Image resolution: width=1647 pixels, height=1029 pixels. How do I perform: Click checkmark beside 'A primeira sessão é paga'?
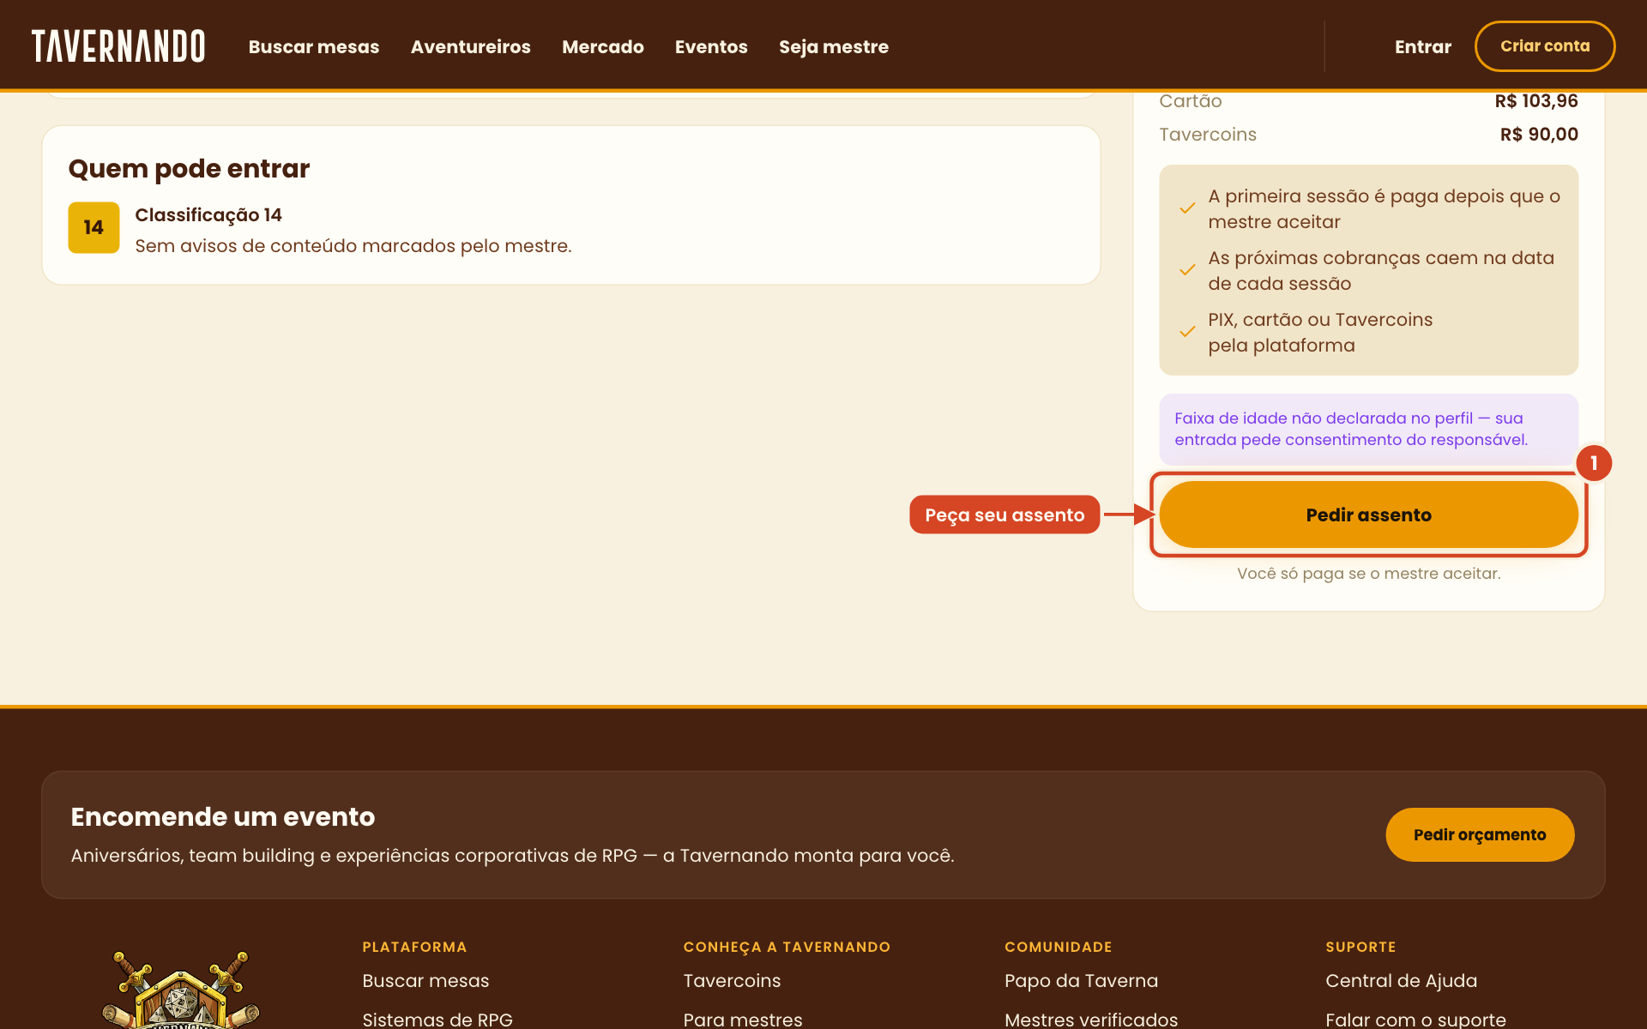1188,208
